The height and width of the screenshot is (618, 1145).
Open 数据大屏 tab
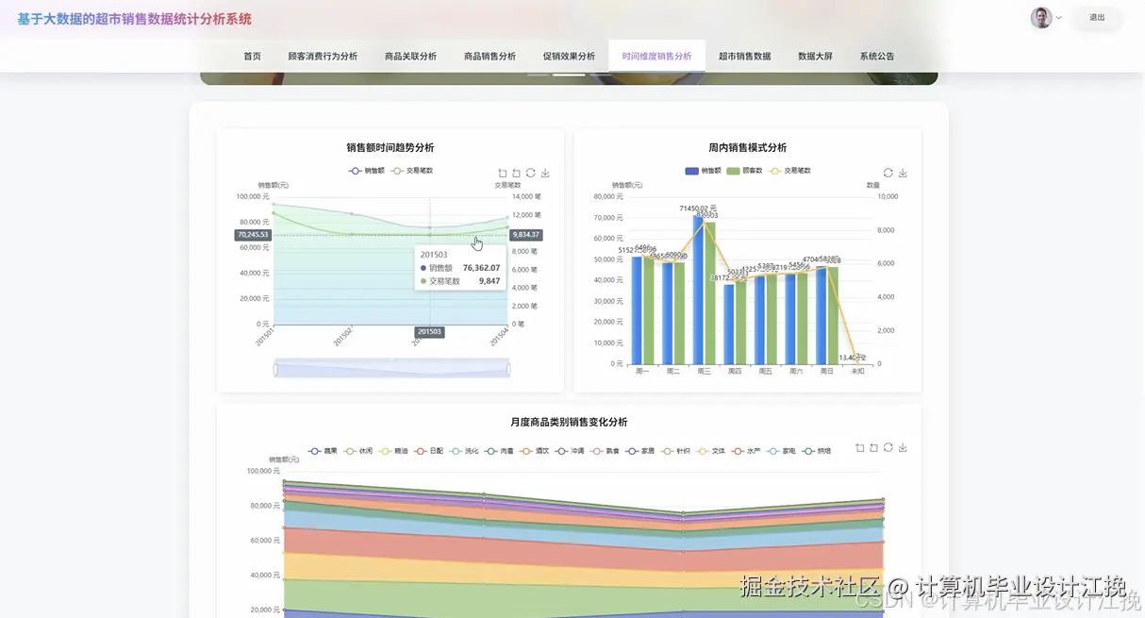(815, 56)
